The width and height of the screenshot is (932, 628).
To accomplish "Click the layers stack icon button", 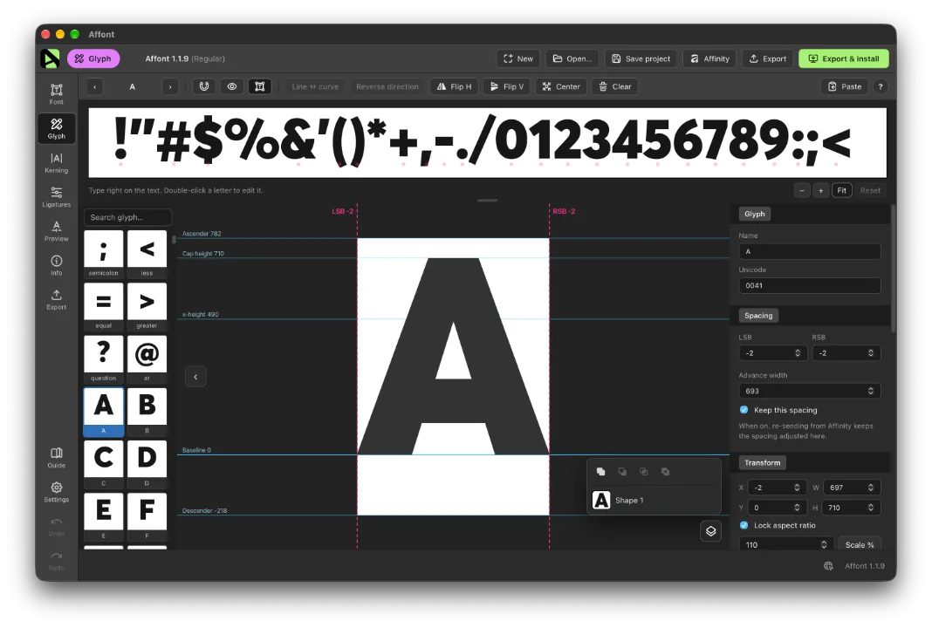I will pos(711,531).
